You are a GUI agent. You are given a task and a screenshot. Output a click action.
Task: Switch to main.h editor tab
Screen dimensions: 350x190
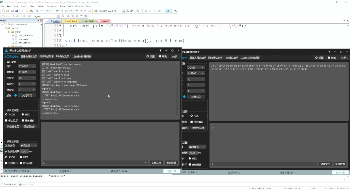click(x=103, y=21)
